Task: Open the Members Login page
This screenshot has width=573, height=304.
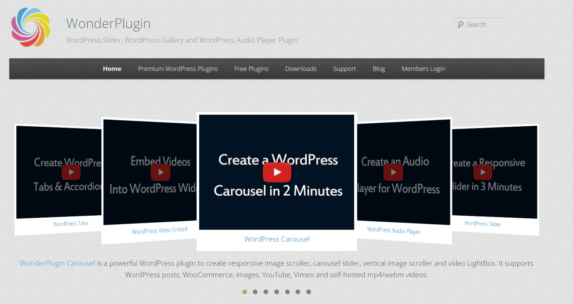Action: click(423, 69)
